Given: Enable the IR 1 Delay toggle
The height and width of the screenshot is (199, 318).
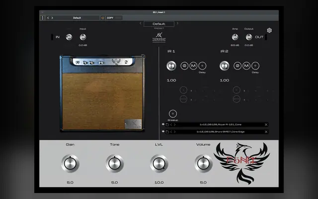Looking at the screenshot, I should point(202,66).
